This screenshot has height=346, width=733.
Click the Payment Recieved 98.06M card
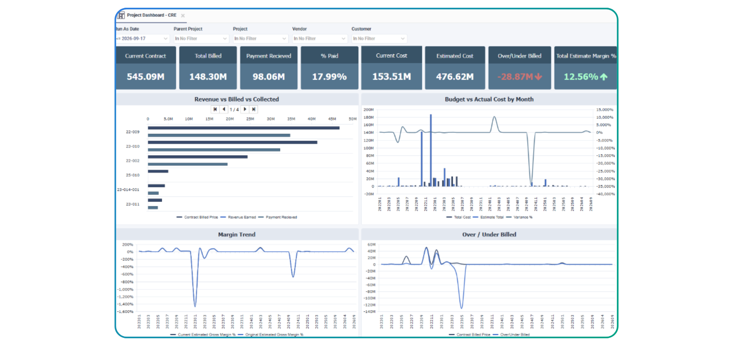269,68
